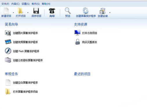Click the briefcase company logo screensaver icon
The image size is (147, 109).
pos(8,60)
